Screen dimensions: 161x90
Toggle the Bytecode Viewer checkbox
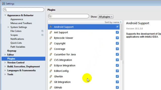(117, 38)
